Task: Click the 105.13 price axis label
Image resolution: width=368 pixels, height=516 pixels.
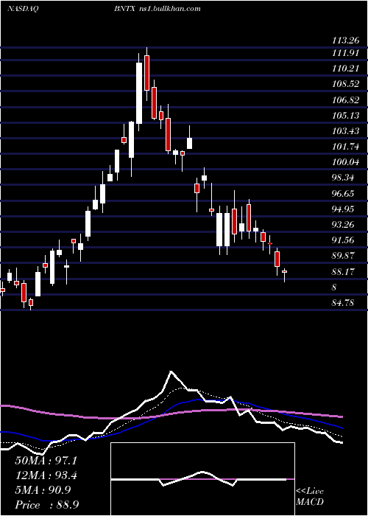Action: pyautogui.click(x=345, y=116)
